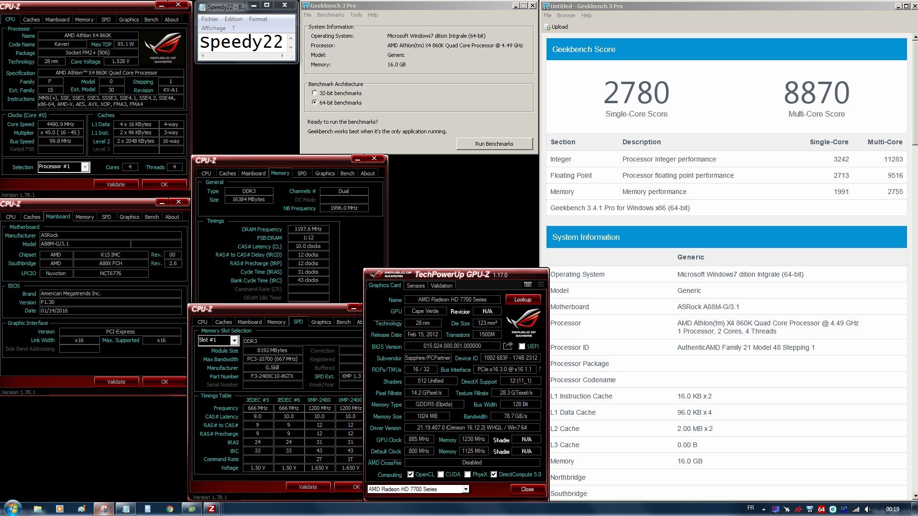Toggle the OpenCL checkbox in GPU-Z
Screen dimensions: 918x516
point(410,474)
